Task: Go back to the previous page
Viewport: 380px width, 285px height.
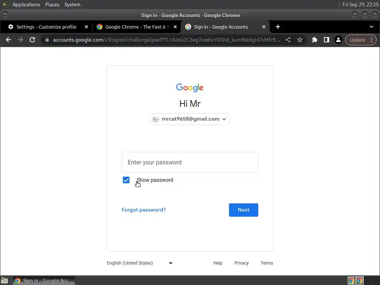Action: pyautogui.click(x=9, y=40)
